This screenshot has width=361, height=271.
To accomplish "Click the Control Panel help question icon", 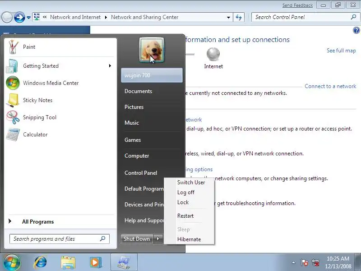I will point(356,30).
